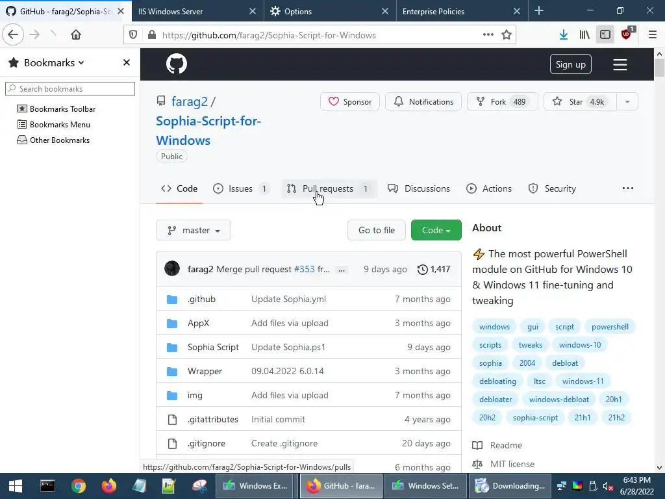This screenshot has width=665, height=499.
Task: Click the Search bookmarks field
Action: coord(70,88)
